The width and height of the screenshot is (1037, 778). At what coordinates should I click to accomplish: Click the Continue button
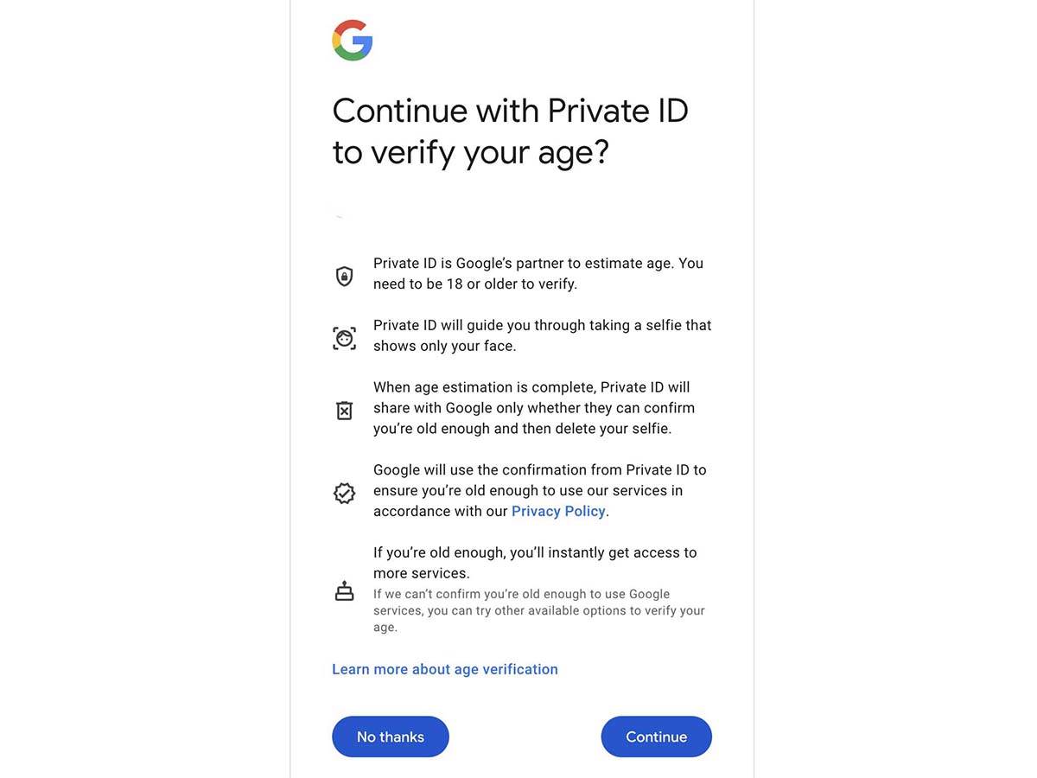[656, 737]
